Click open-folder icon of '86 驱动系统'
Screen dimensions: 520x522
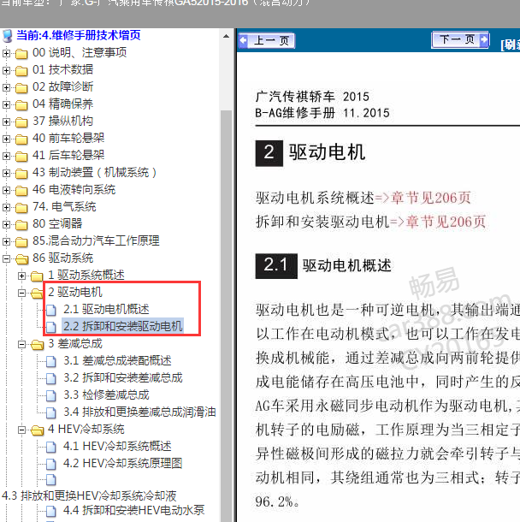(21, 258)
